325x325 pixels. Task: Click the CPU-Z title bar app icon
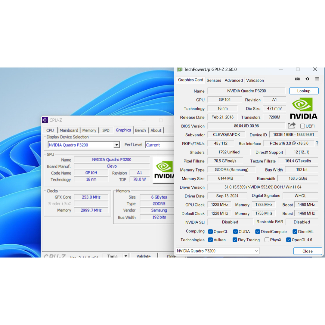45,120
